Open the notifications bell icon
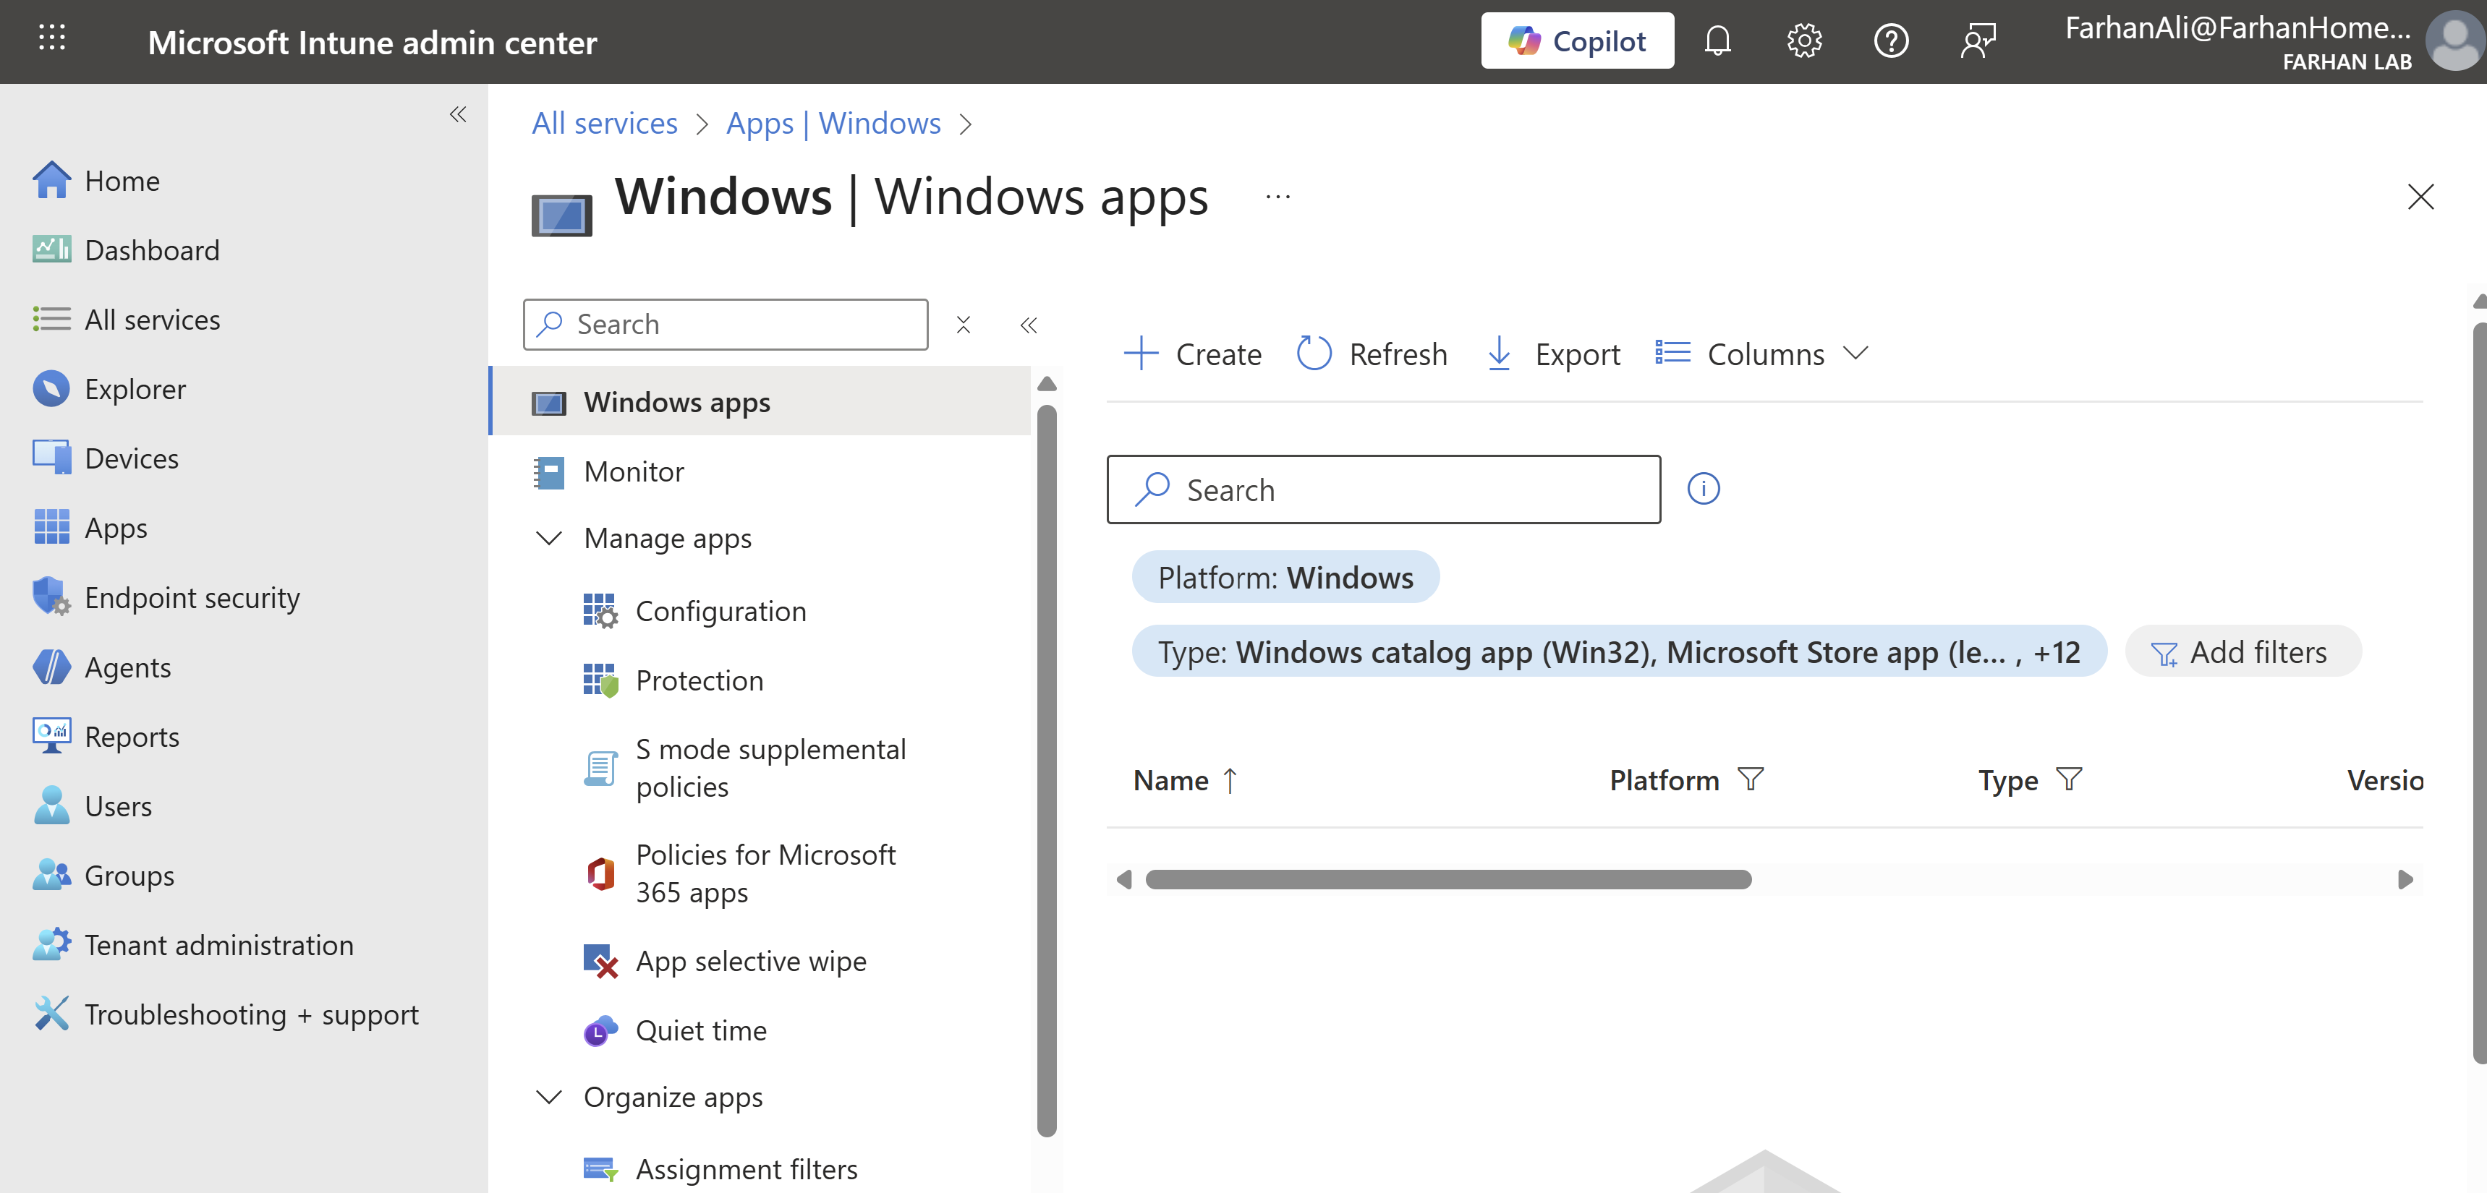 coord(1717,41)
